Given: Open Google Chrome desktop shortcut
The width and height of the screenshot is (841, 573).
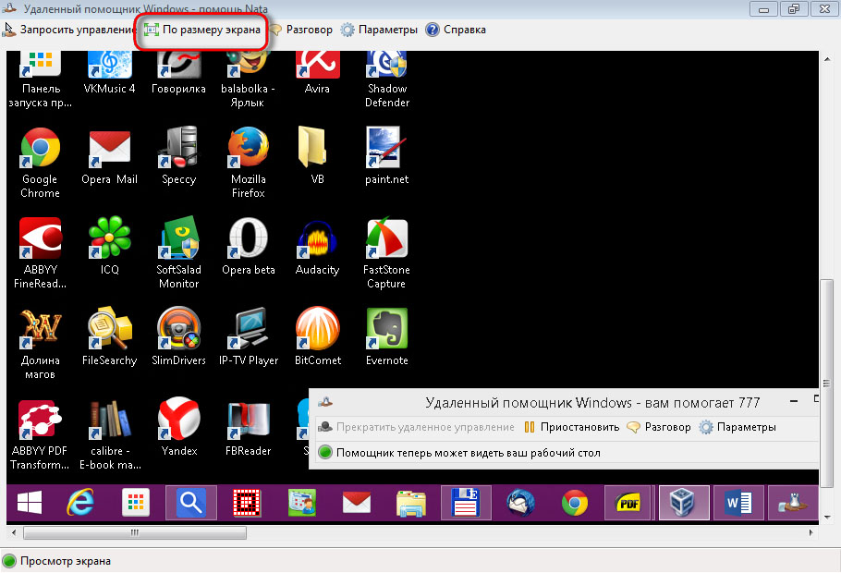Looking at the screenshot, I should (x=41, y=163).
